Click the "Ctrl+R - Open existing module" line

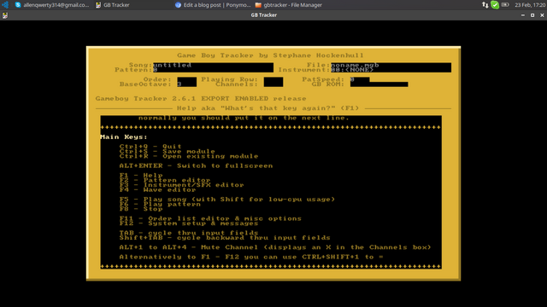189,156
